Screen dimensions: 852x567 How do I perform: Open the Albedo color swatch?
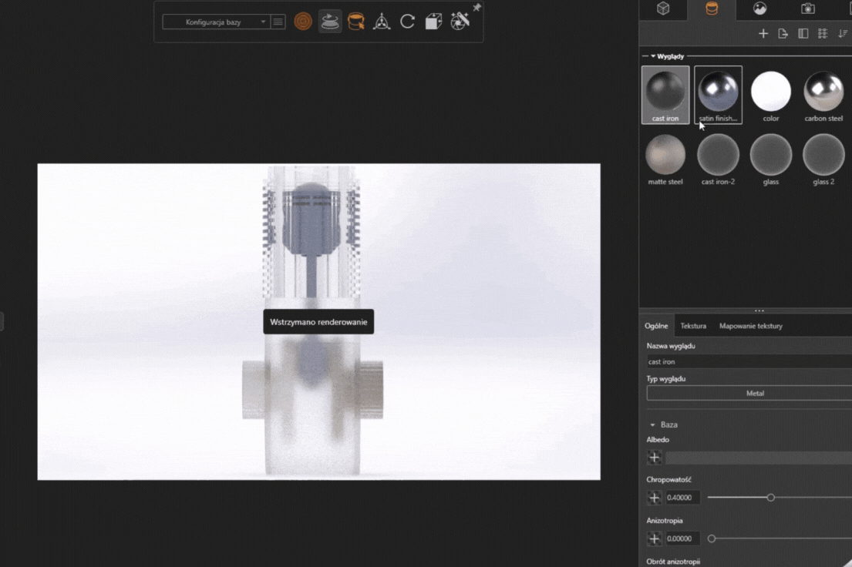759,458
